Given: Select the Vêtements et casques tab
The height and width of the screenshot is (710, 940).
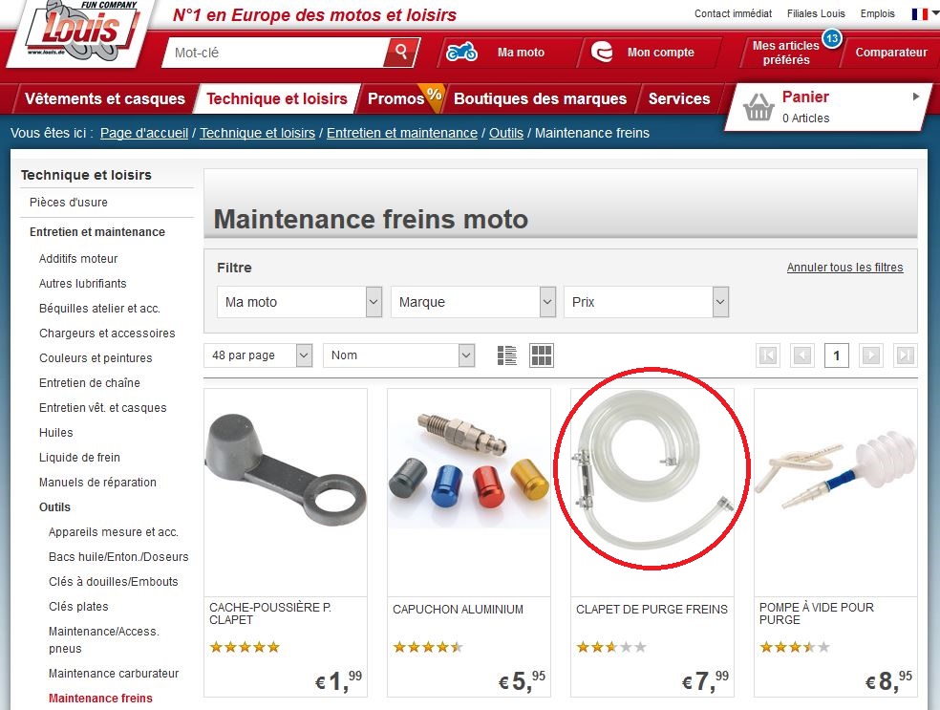Looking at the screenshot, I should [x=105, y=98].
